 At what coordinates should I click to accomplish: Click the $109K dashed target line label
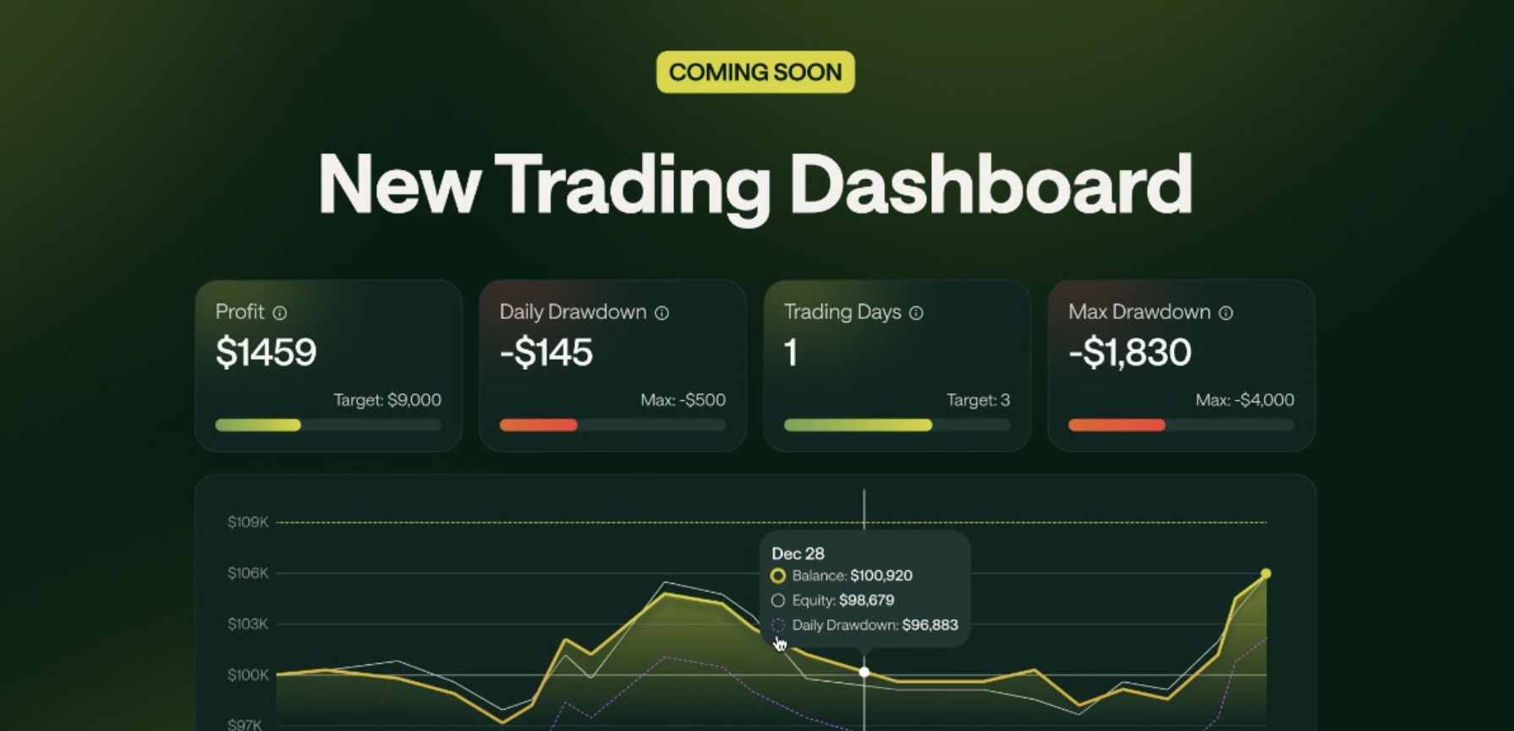coord(248,522)
